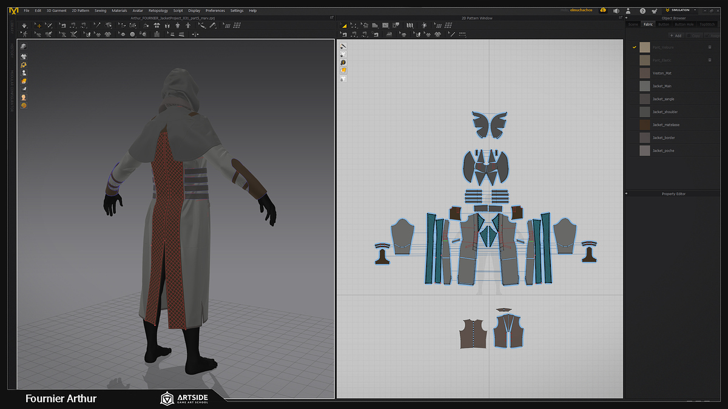Viewport: 728px width, 409px height.
Task: Select the Jacket_border fabric name
Action: coord(664,138)
